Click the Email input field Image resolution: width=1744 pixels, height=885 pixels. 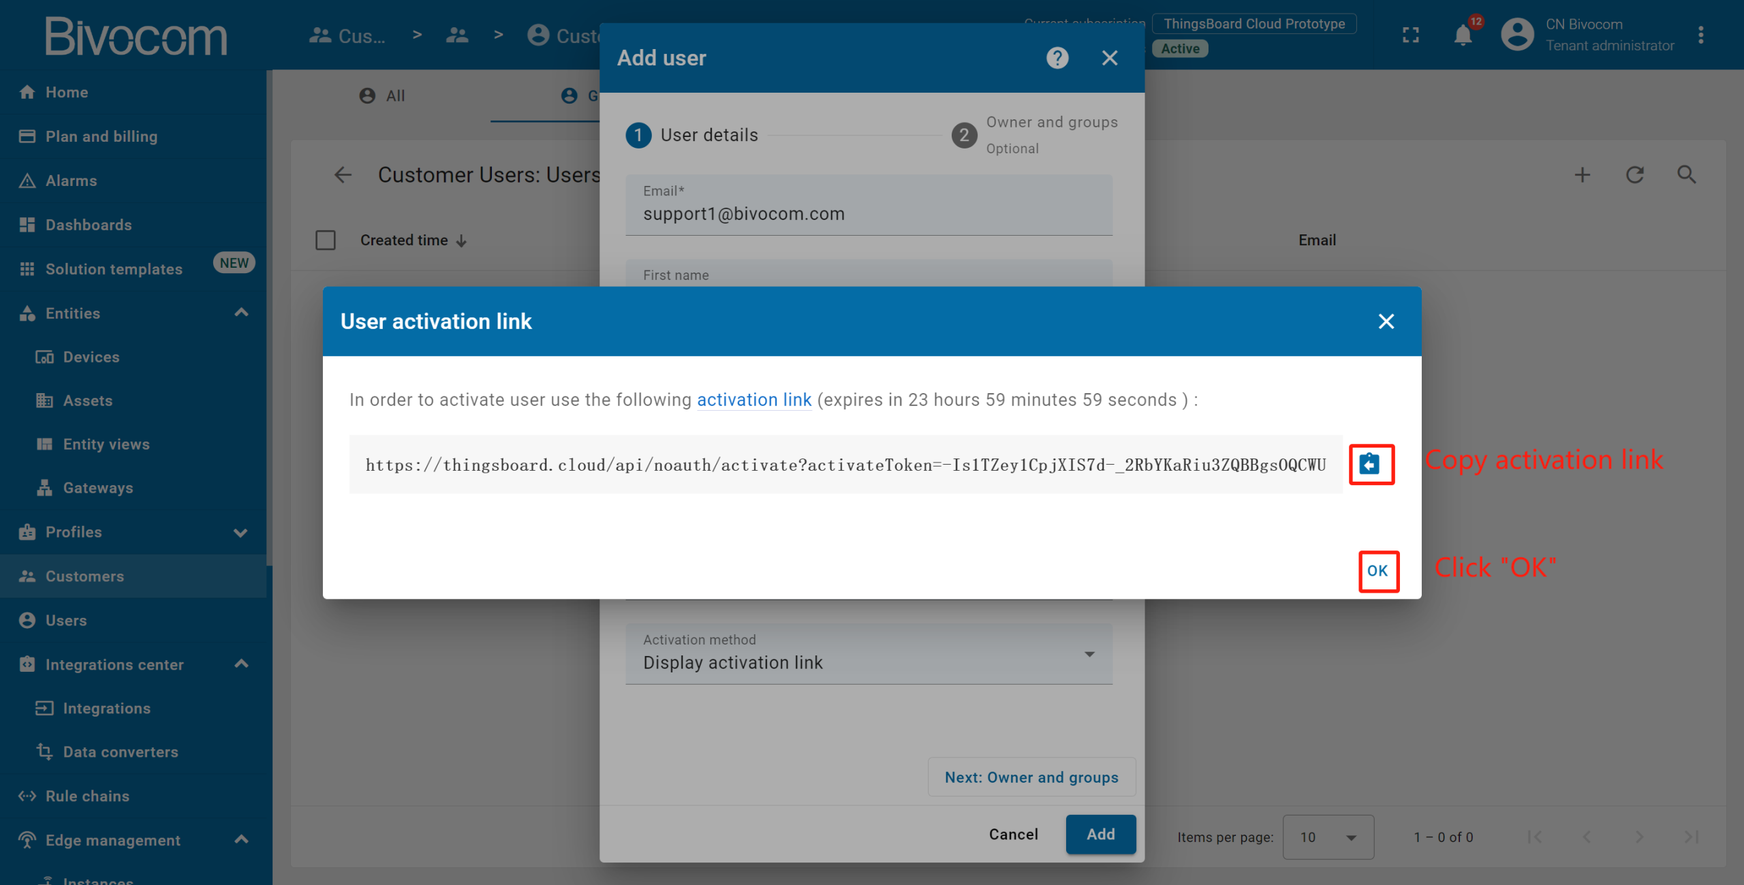869,213
